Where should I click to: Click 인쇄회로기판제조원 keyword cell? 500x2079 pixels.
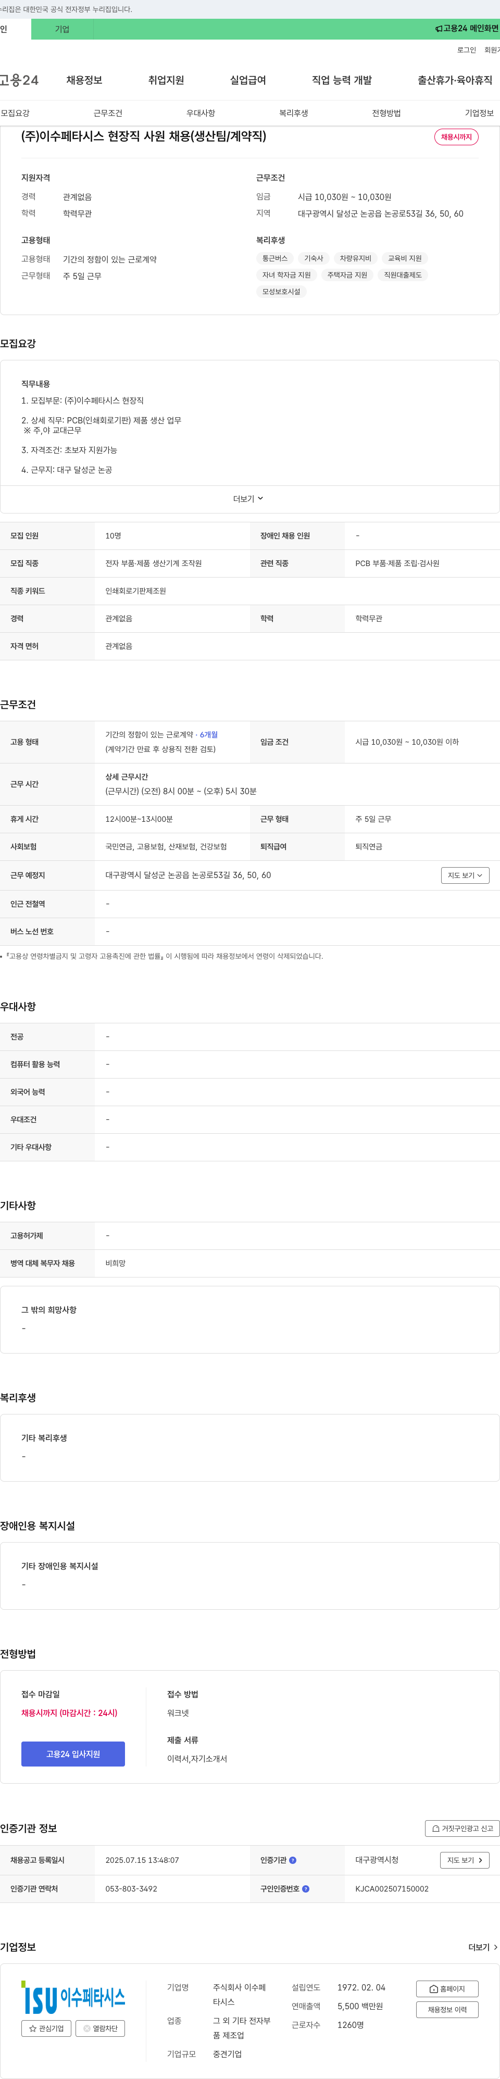pyautogui.click(x=136, y=591)
